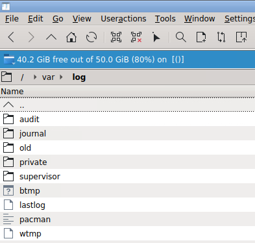The image size is (255, 243).
Task: Click the lastlog blank file icon
Action: [8, 205]
